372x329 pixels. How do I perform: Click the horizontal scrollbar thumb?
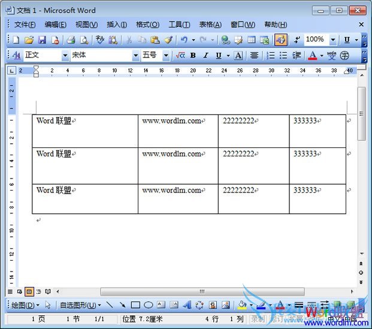(202, 291)
